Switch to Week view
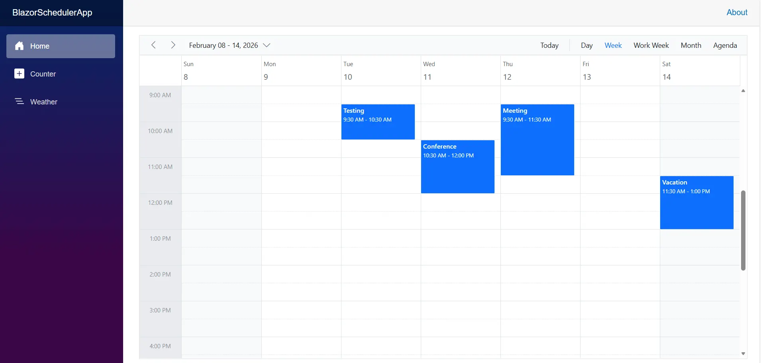Image resolution: width=761 pixels, height=363 pixels. pos(613,45)
